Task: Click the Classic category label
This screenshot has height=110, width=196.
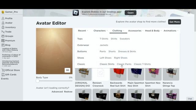Action: tap(81, 64)
